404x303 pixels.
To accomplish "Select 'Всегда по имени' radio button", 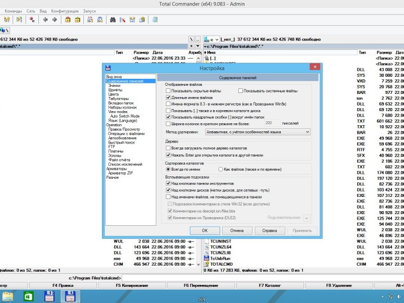I will 168,169.
